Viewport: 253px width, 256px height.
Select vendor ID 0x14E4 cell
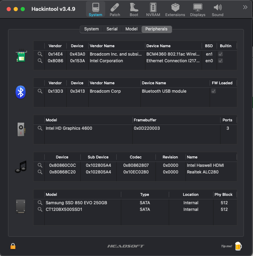(x=56, y=54)
